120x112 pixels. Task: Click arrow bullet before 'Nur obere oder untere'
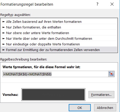4,33
